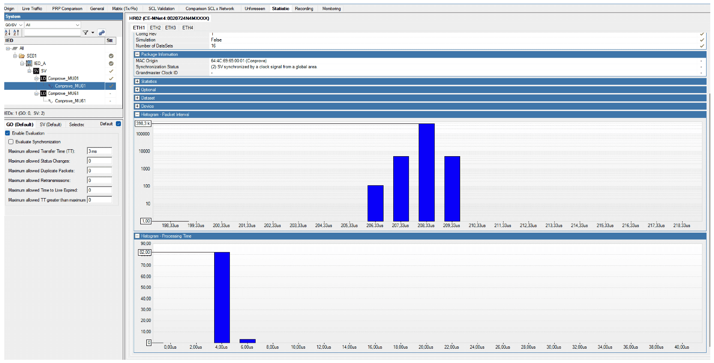Image resolution: width=714 pixels, height=363 pixels.
Task: Click the filter funnel icon
Action: point(86,32)
